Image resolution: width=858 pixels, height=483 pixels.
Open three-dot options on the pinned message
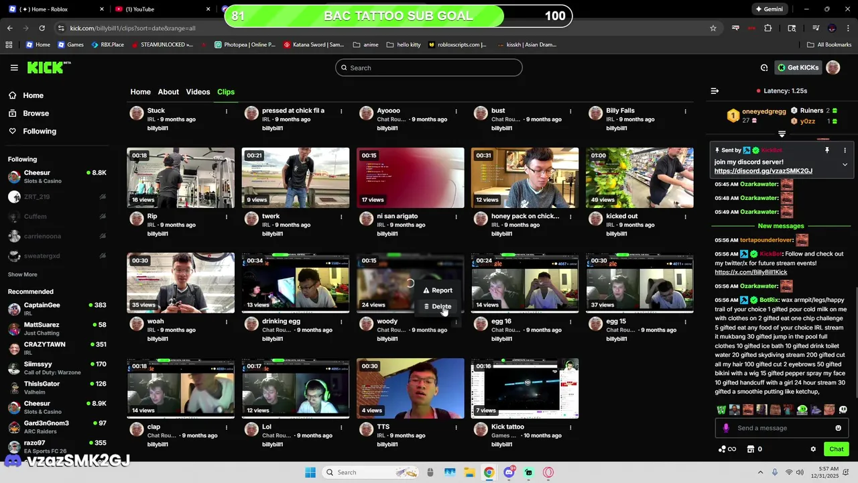(845, 150)
